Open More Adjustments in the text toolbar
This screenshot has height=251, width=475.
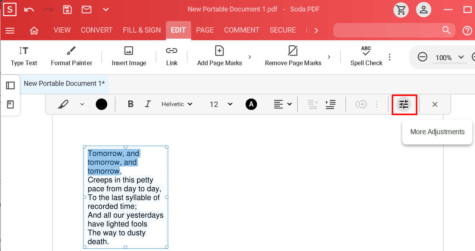click(x=404, y=104)
